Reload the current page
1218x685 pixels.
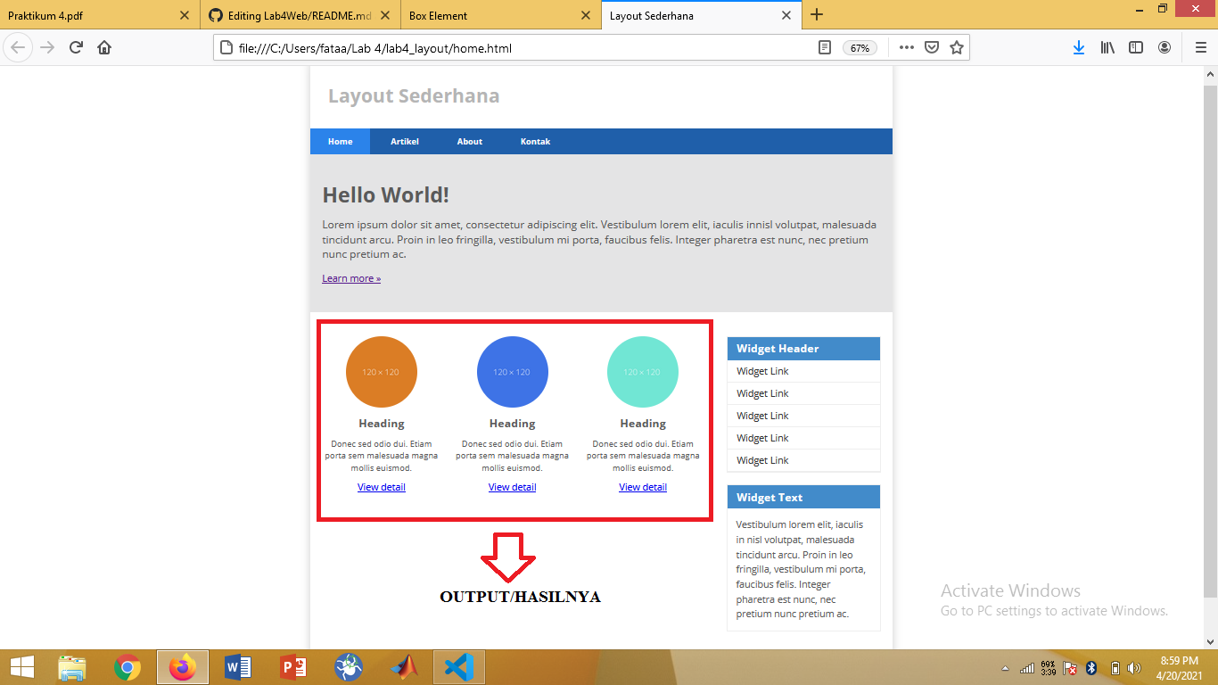tap(77, 47)
